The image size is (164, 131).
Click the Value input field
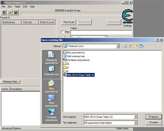[x=101, y=32]
